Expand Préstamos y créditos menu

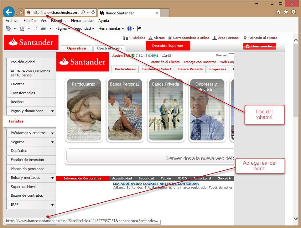click(x=52, y=133)
